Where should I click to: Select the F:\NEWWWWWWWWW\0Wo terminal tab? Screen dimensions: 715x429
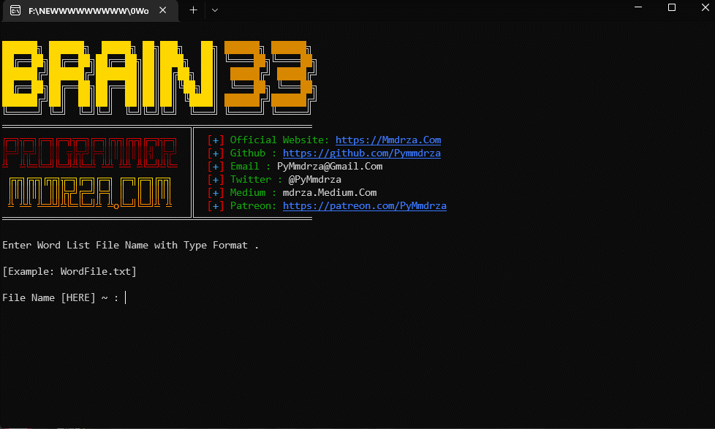90,11
